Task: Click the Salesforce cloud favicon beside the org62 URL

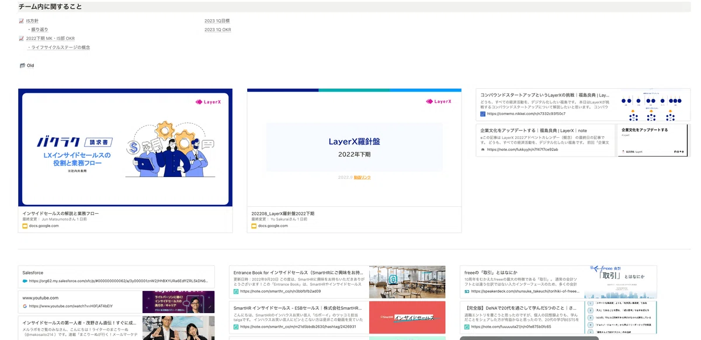Action: pyautogui.click(x=25, y=281)
